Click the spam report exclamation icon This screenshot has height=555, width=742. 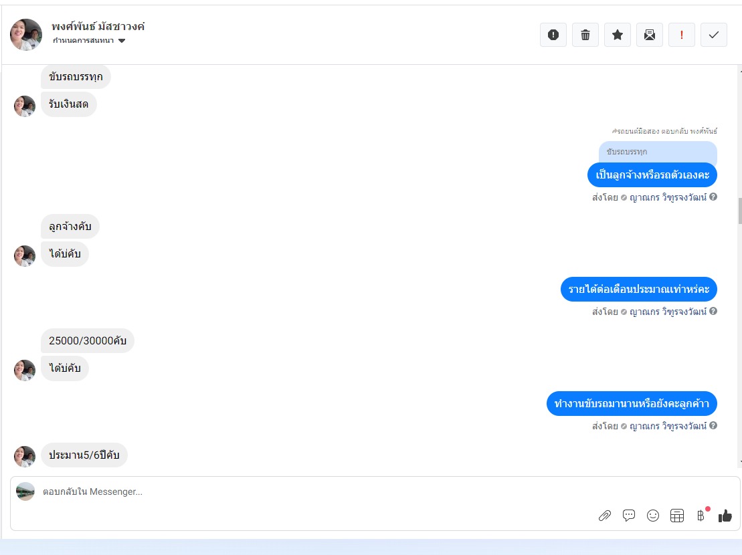[x=553, y=35]
